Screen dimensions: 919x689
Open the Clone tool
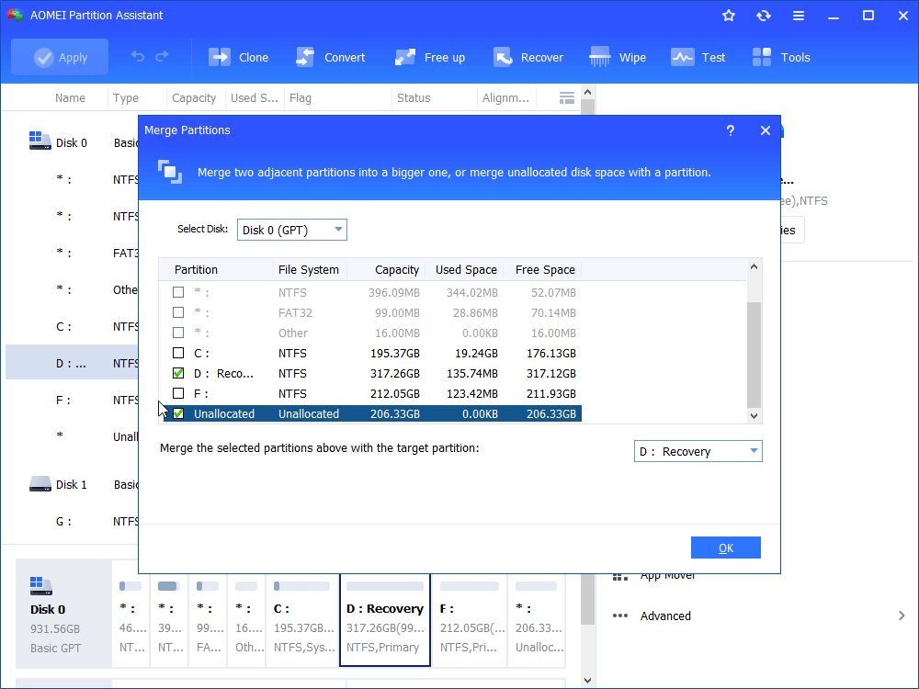coord(239,57)
